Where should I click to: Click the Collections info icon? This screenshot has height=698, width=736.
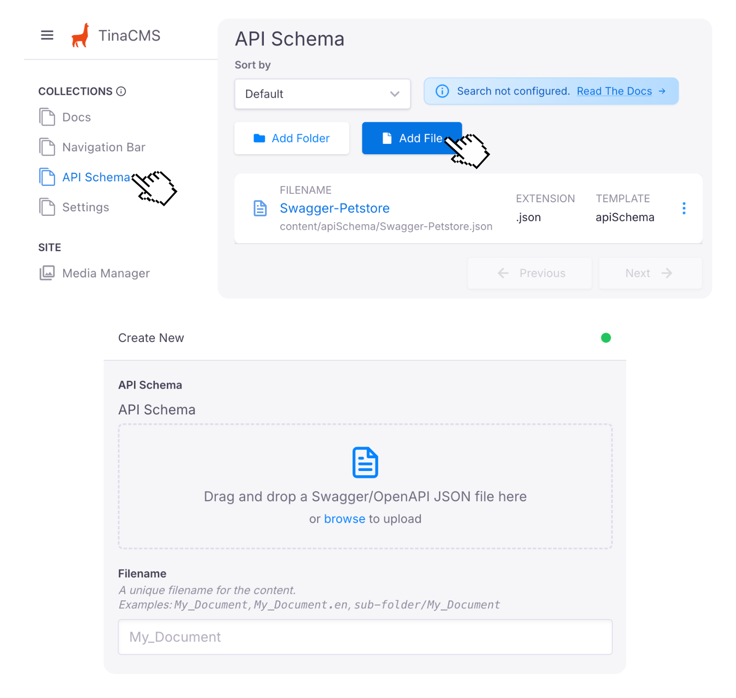(121, 91)
